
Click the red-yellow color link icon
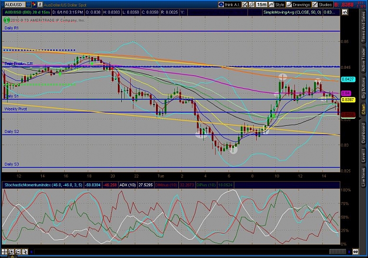pos(34,5)
